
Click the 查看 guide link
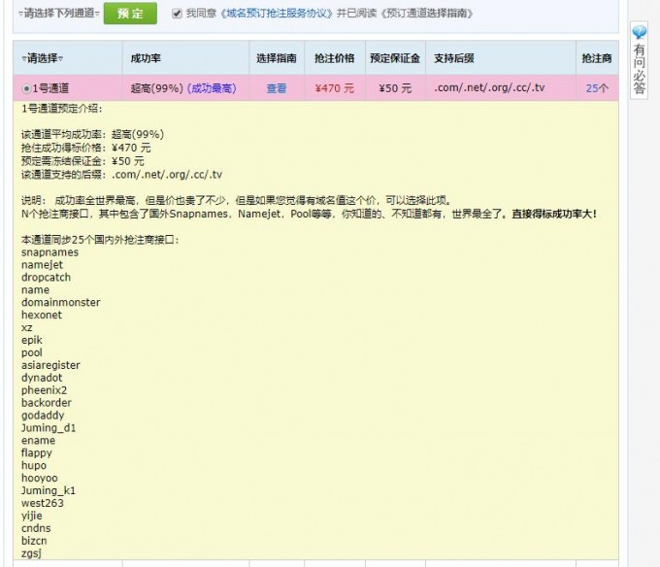[x=277, y=88]
